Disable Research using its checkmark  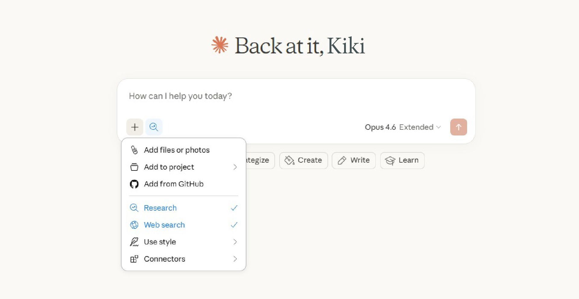(x=234, y=208)
